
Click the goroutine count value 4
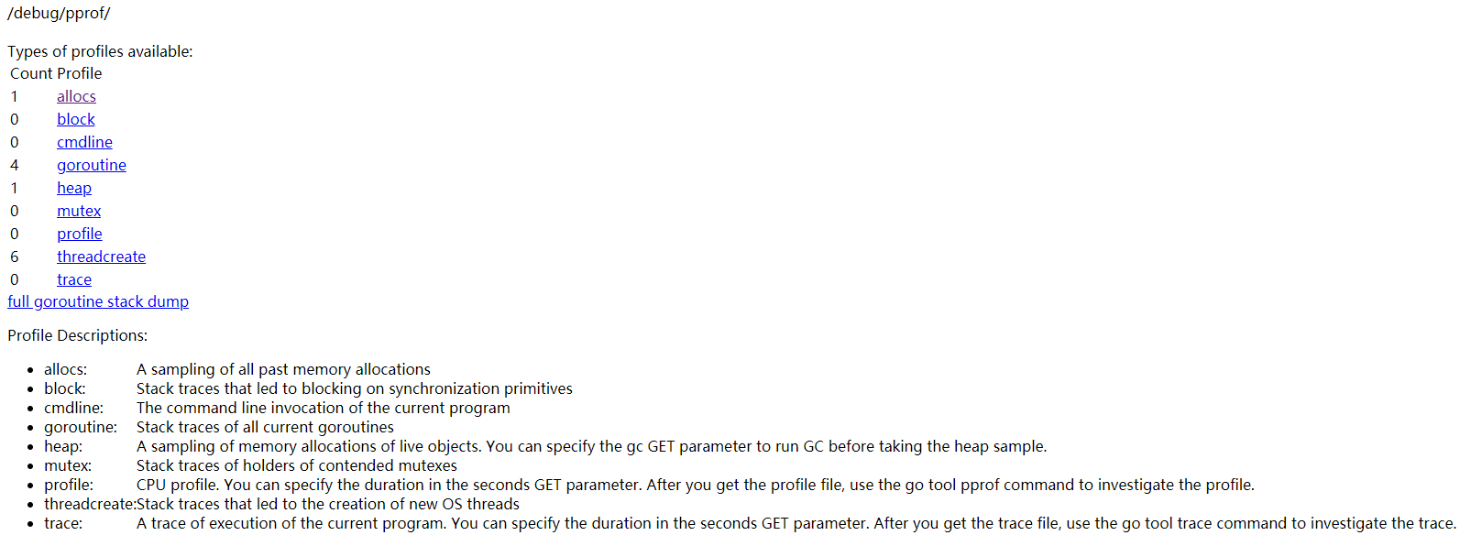(x=14, y=165)
